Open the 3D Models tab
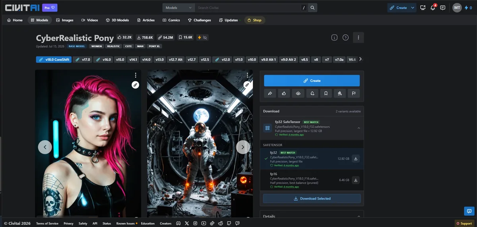The height and width of the screenshot is (227, 477). [x=117, y=20]
